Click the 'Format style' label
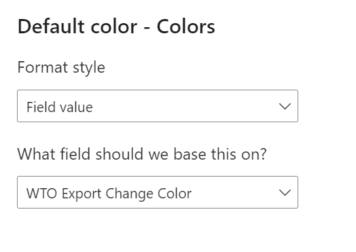Screen dimensions: 356x252 click(61, 67)
